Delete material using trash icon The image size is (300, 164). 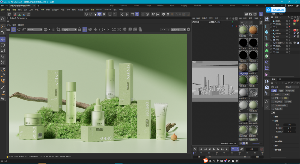point(261,23)
